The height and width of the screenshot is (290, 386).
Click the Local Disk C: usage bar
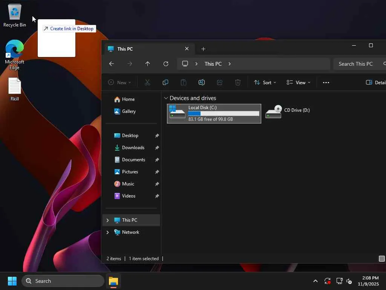click(x=224, y=113)
